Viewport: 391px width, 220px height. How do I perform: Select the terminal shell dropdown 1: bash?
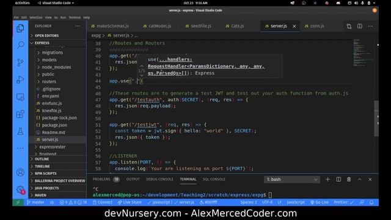pyautogui.click(x=292, y=179)
